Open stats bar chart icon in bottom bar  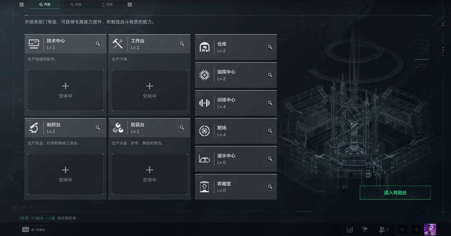pos(350,230)
